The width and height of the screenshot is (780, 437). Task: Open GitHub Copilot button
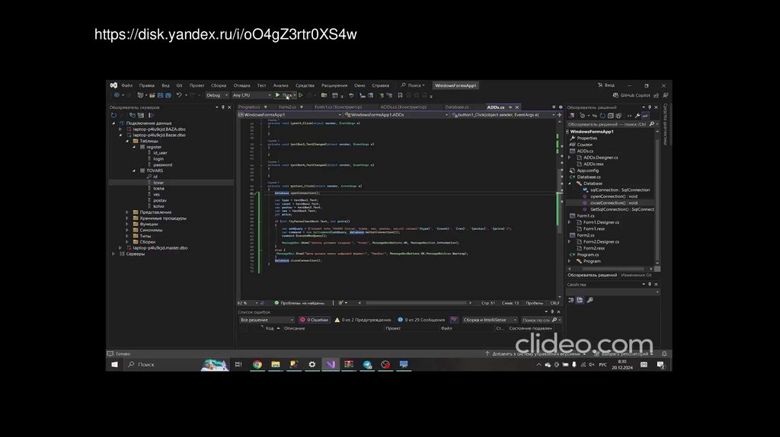631,95
